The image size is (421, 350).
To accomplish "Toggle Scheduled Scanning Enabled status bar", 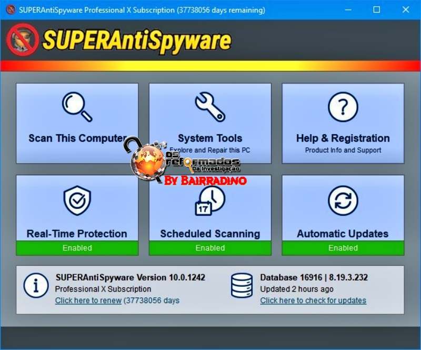I will (x=210, y=248).
